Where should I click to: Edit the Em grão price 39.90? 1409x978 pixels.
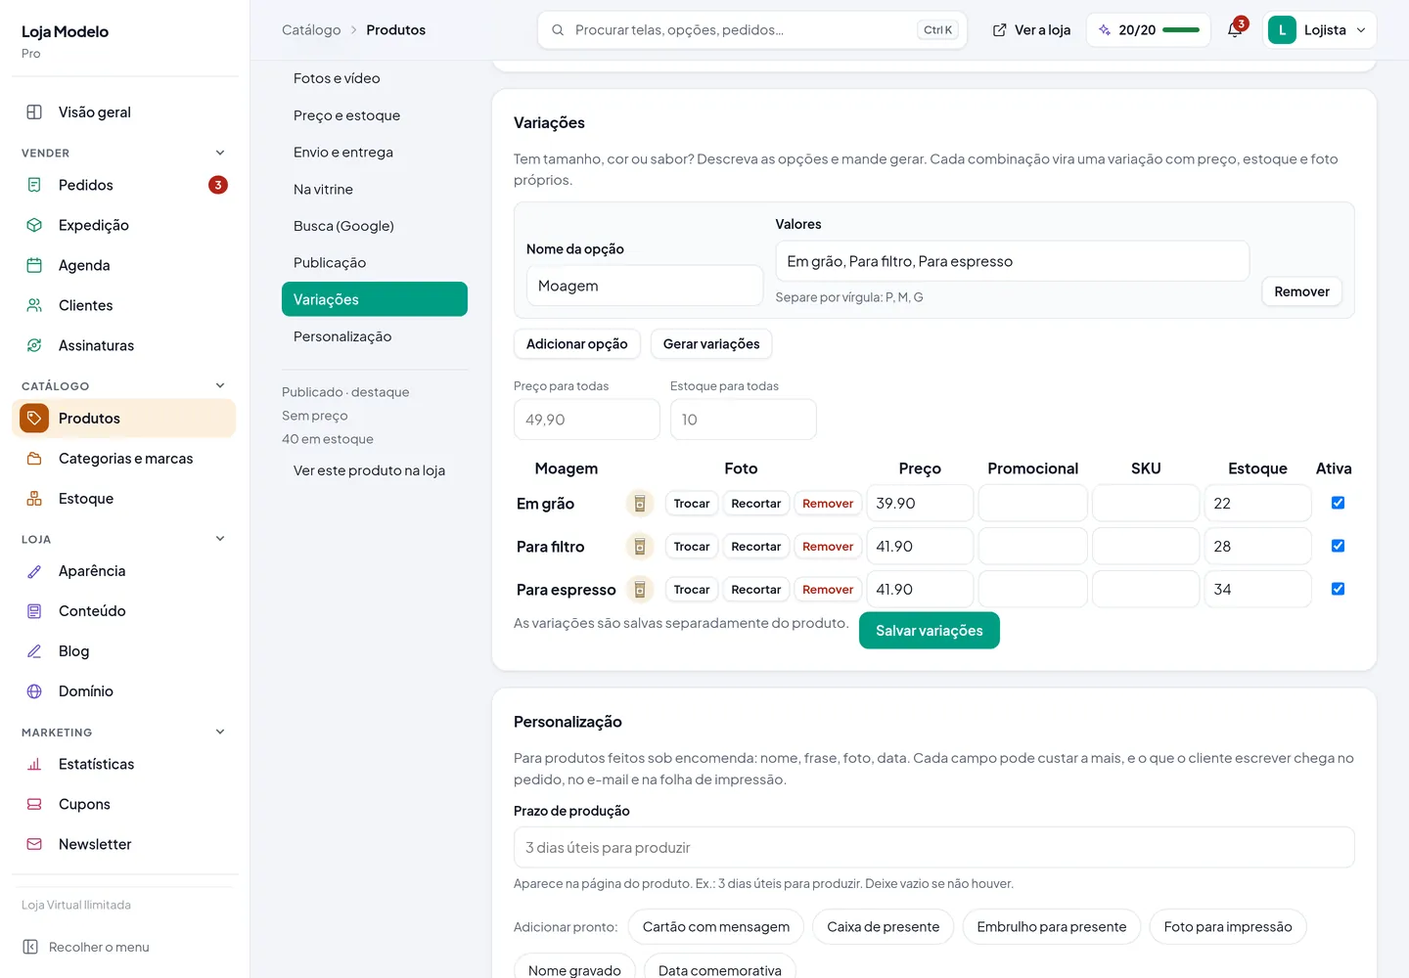coord(920,504)
